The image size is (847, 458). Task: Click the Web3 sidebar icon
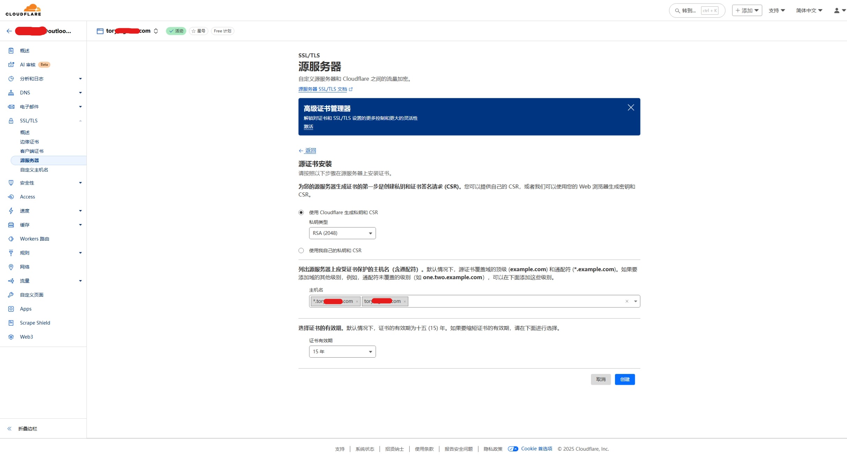pyautogui.click(x=11, y=337)
